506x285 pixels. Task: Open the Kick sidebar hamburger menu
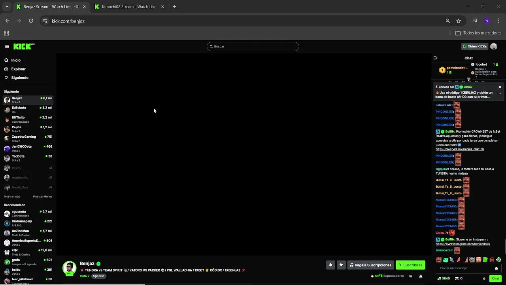(7, 47)
